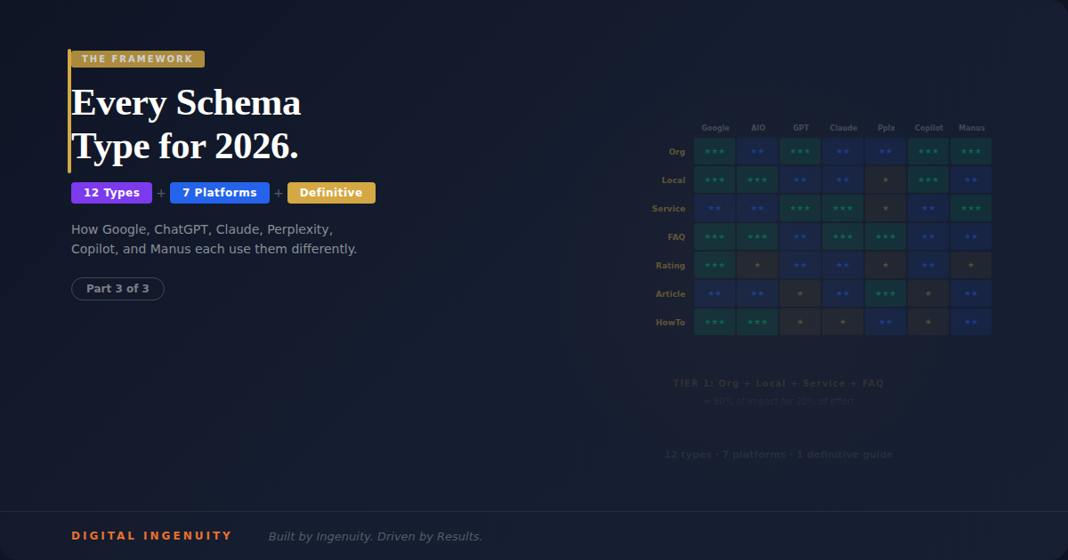Click the Claude column header

(843, 128)
